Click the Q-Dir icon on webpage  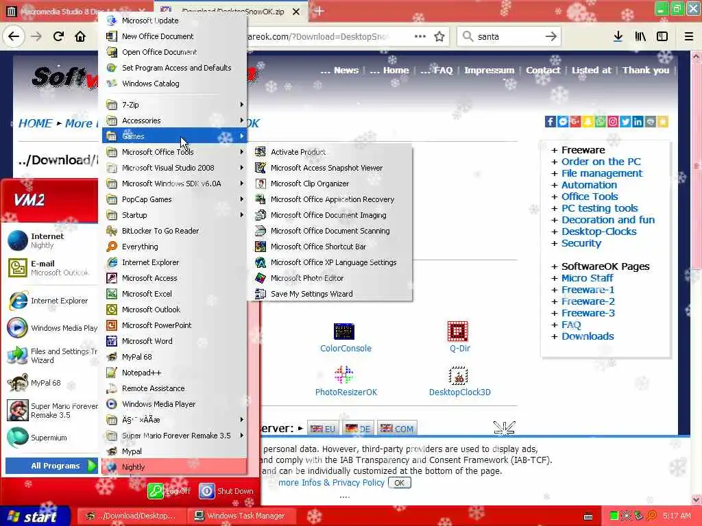pyautogui.click(x=457, y=331)
